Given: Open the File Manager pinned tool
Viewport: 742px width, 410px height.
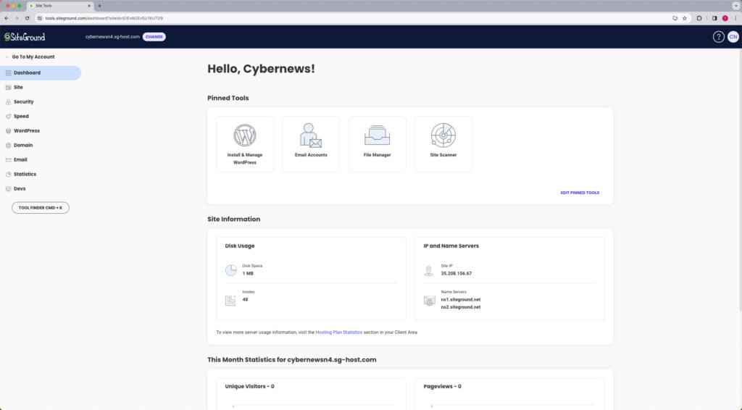Looking at the screenshot, I should coord(377,144).
